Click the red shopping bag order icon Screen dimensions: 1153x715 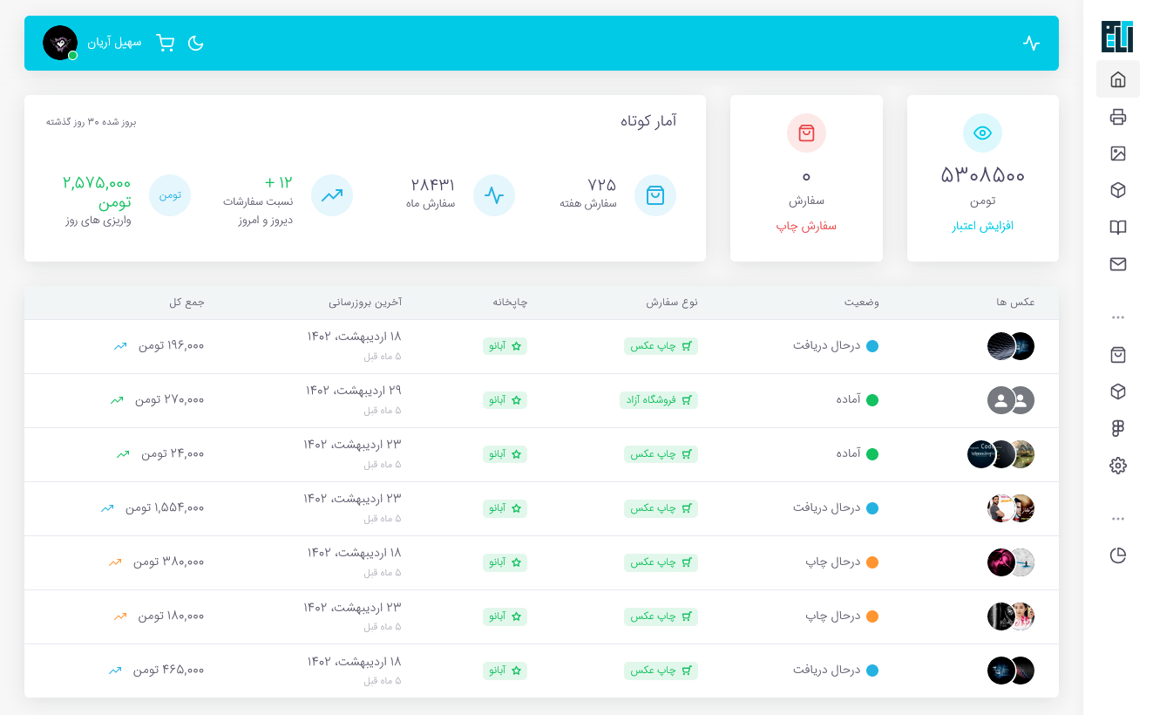pos(806,133)
